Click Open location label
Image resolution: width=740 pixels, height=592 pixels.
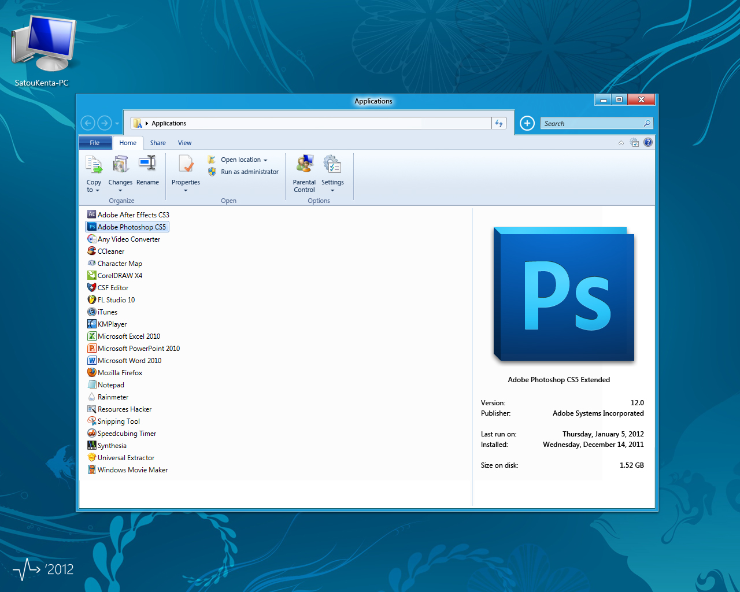[240, 160]
